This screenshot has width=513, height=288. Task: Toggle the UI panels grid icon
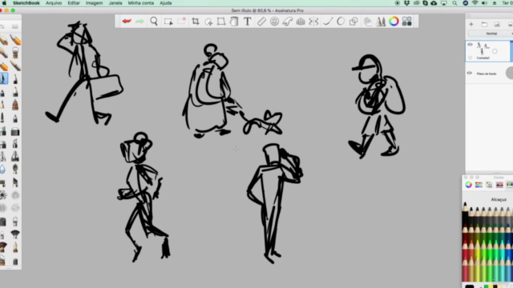point(407,22)
